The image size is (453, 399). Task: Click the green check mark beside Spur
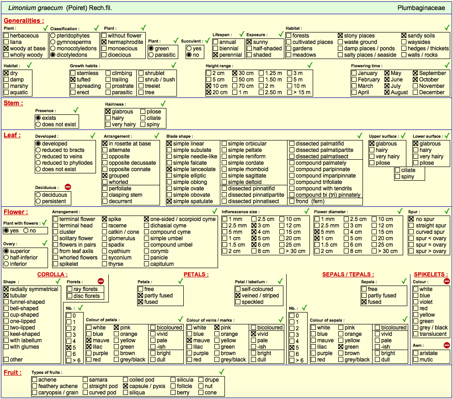tap(447, 211)
